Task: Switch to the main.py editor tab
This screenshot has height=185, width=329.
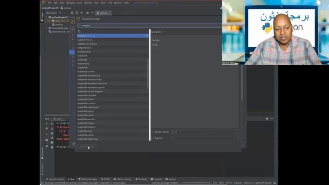Action: [x=103, y=13]
